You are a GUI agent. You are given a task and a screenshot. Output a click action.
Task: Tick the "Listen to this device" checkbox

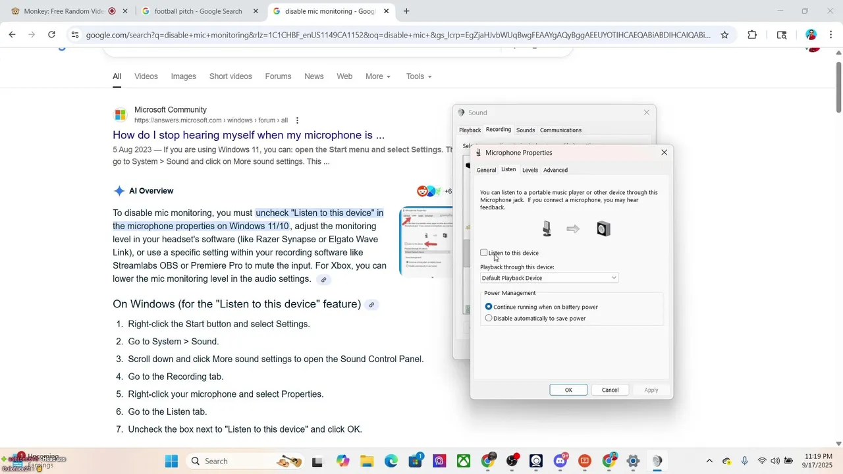[484, 253]
